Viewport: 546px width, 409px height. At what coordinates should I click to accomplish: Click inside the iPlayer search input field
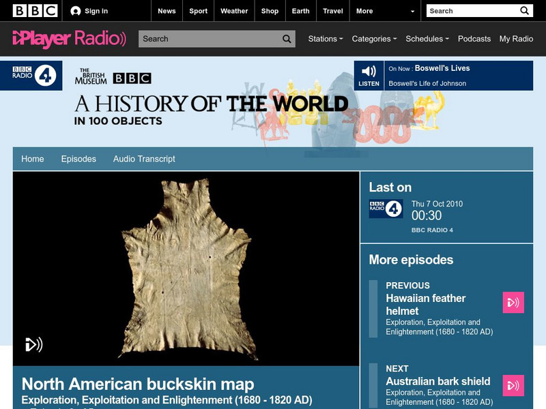pyautogui.click(x=198, y=39)
